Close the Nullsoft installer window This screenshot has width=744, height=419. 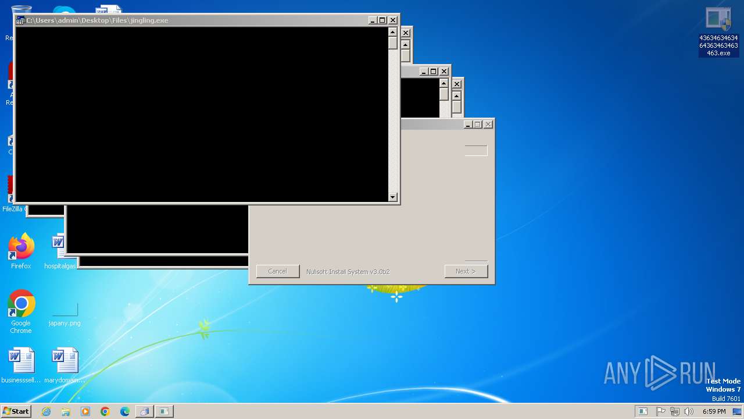point(488,124)
